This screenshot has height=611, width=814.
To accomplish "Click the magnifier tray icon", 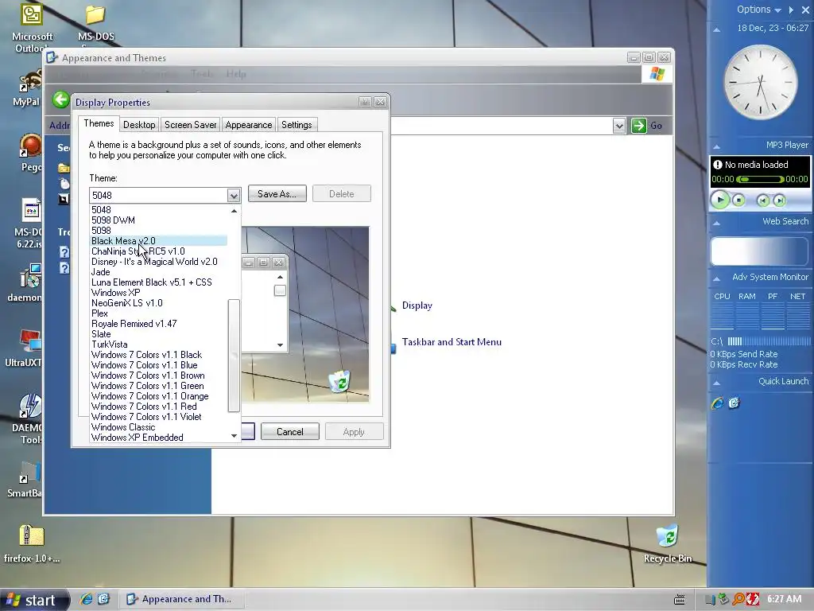I will [738, 599].
